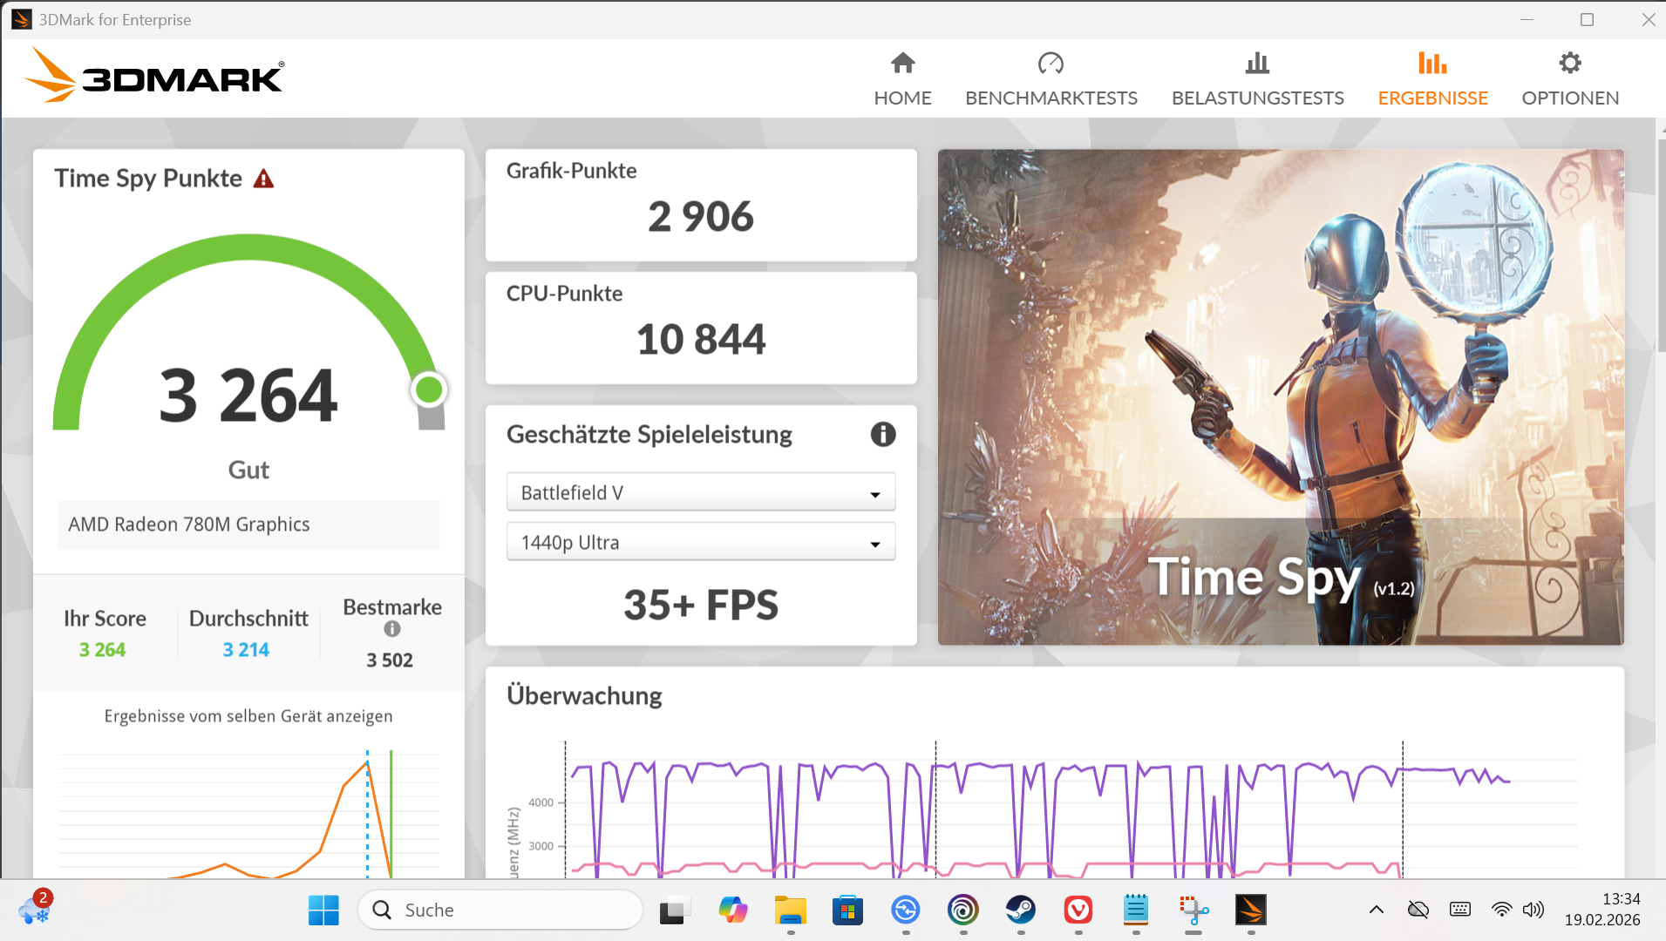Screen dimensions: 1666x941
Task: Click the 3DMark logo
Action: (x=155, y=78)
